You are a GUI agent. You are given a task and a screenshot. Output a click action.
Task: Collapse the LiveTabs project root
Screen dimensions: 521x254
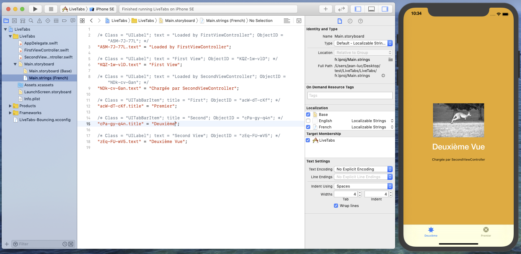[x=5, y=29]
